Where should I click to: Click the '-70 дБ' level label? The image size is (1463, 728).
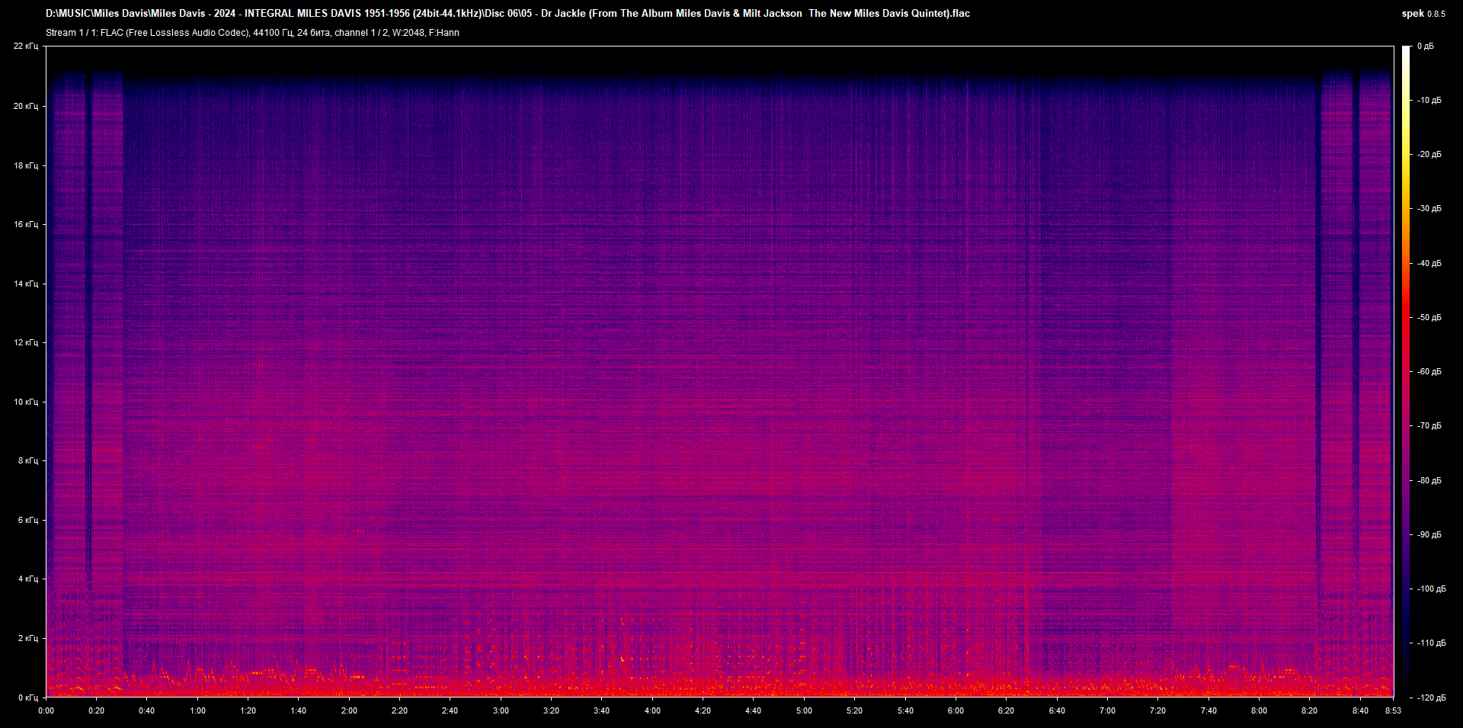(1429, 425)
